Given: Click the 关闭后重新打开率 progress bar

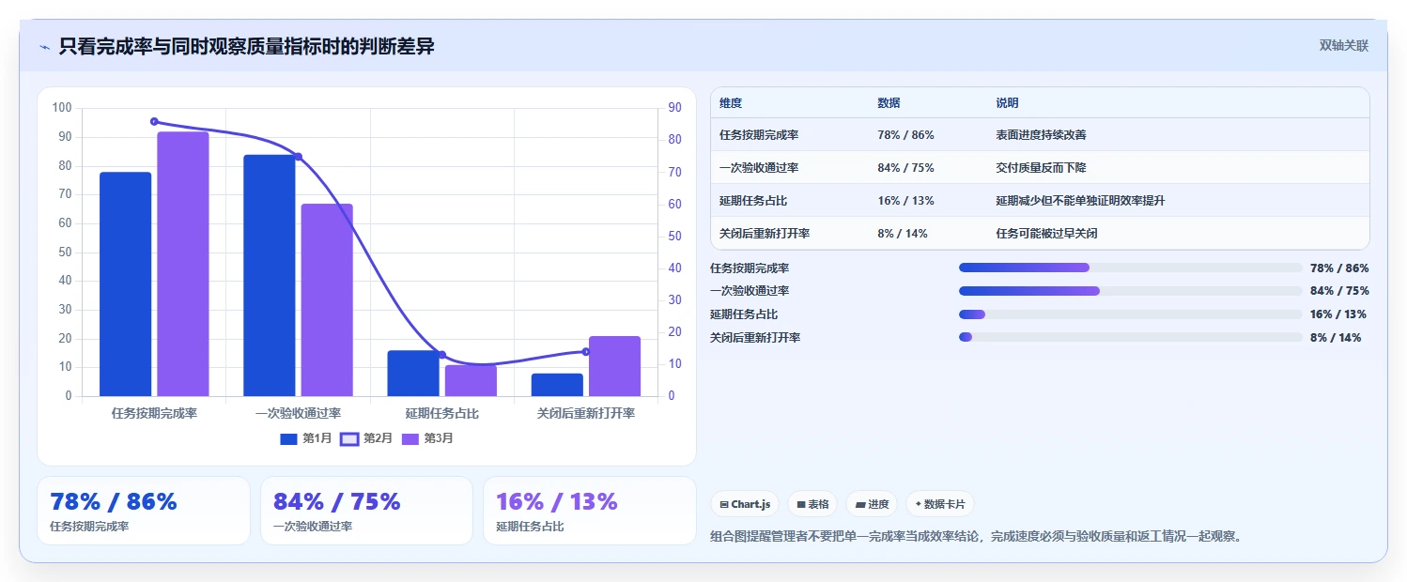Looking at the screenshot, I should pos(1130,337).
